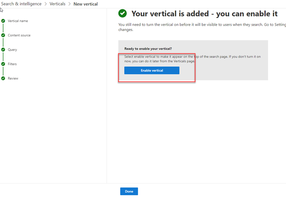Click the Review step checkmark icon

[x=3, y=78]
